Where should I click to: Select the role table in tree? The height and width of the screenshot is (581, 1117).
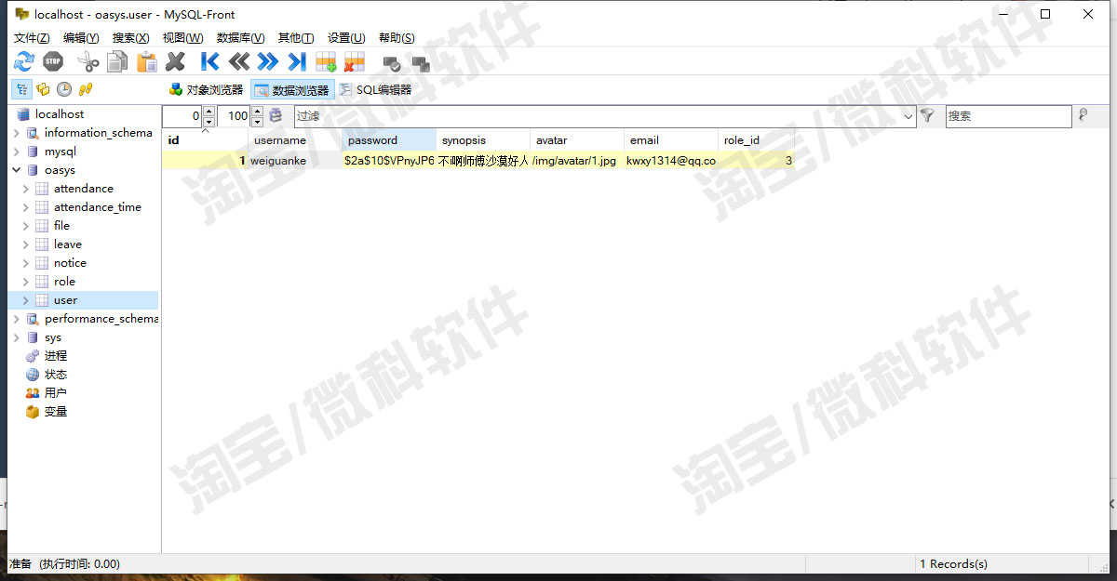coord(64,282)
